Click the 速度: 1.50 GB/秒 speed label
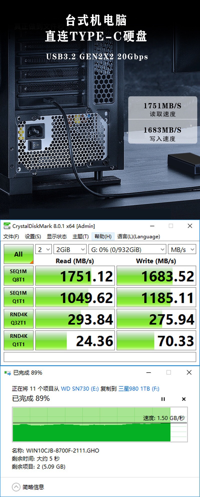200x497 pixels. (x=164, y=418)
